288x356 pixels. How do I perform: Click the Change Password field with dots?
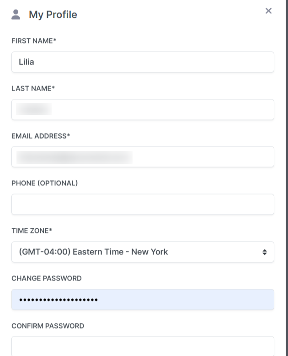tap(143, 299)
